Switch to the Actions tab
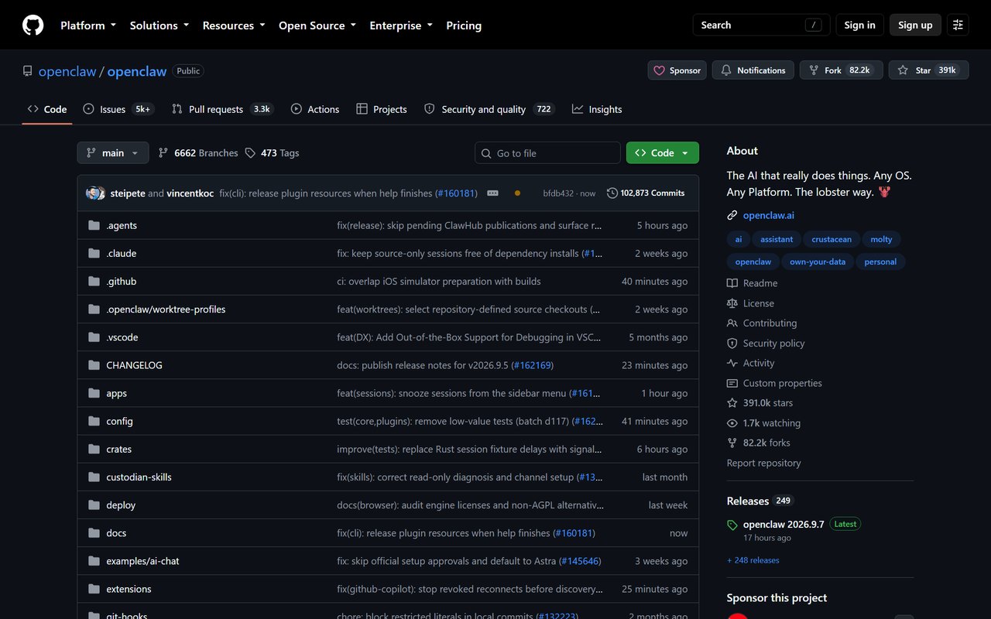This screenshot has width=991, height=619. click(315, 109)
